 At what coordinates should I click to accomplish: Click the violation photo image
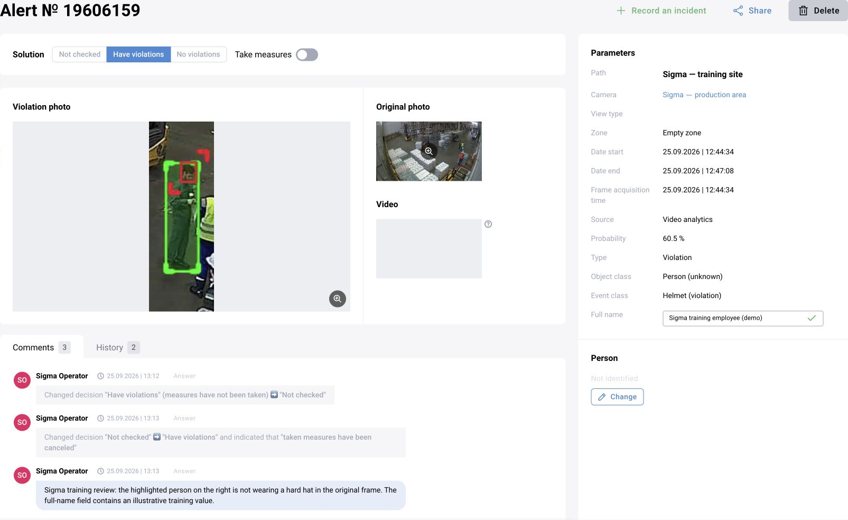tap(181, 217)
